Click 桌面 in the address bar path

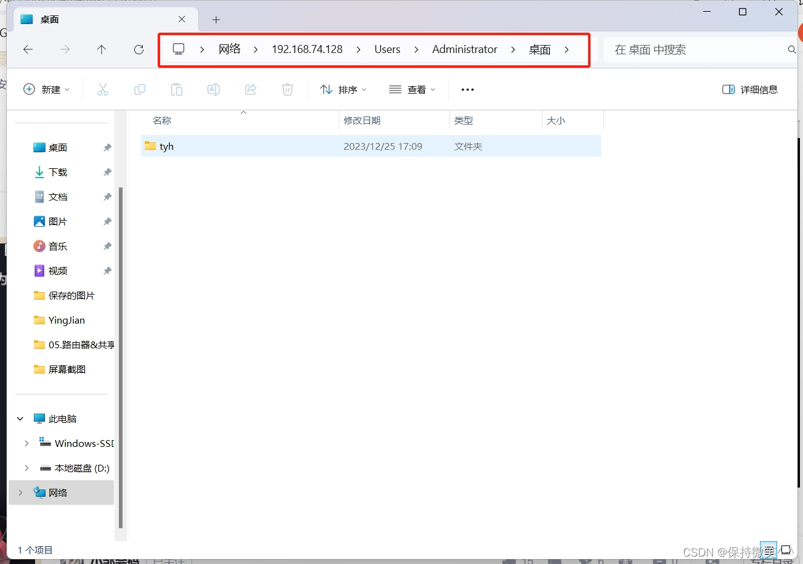[x=539, y=49]
